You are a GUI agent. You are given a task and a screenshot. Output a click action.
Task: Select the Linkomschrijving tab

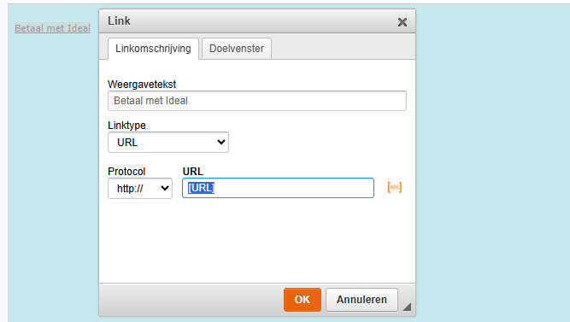[x=153, y=49]
